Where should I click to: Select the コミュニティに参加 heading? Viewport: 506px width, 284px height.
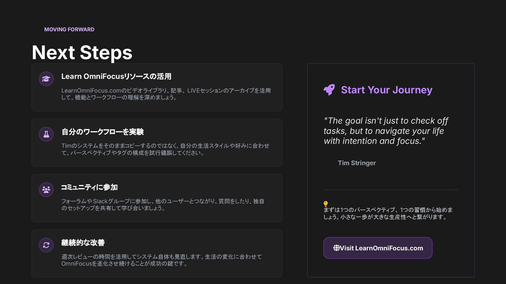point(89,187)
